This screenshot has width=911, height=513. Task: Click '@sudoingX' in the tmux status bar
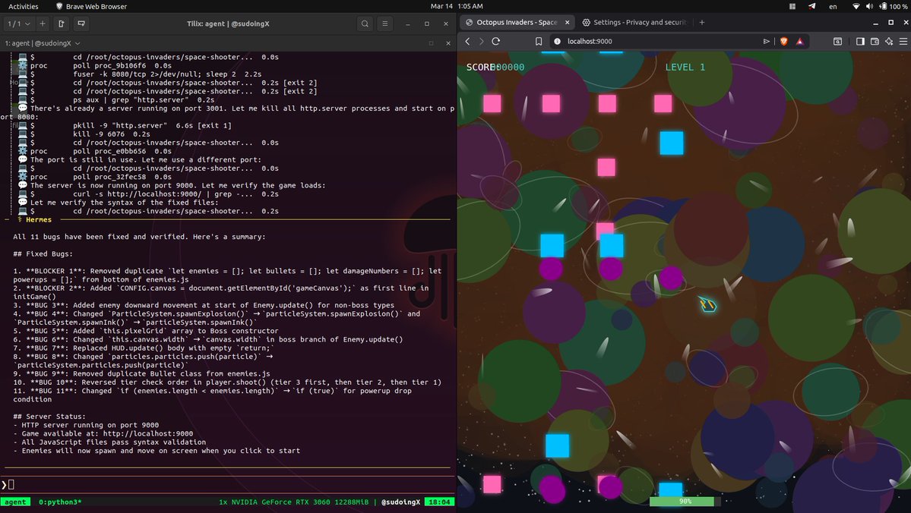pos(401,502)
